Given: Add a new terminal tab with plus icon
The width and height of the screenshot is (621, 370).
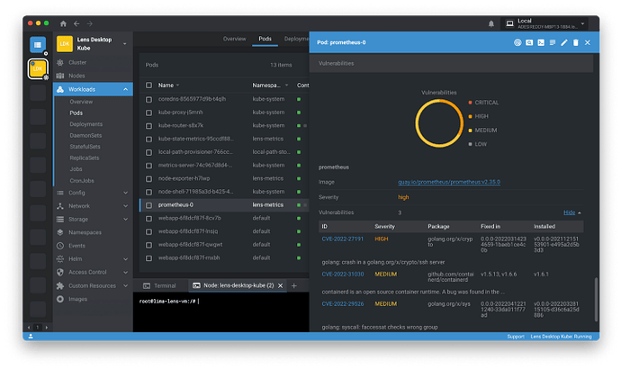Looking at the screenshot, I should (x=293, y=285).
